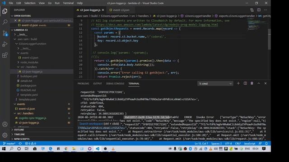Create a new terminal with plus icon
Screen dimensions: 289x162
pyautogui.click(x=238, y=83)
